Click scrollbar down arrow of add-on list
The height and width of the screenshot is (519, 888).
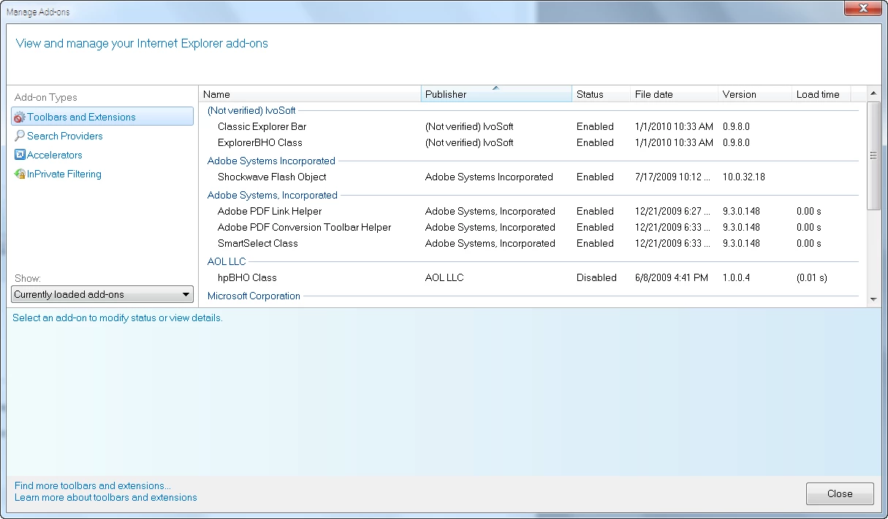click(873, 299)
